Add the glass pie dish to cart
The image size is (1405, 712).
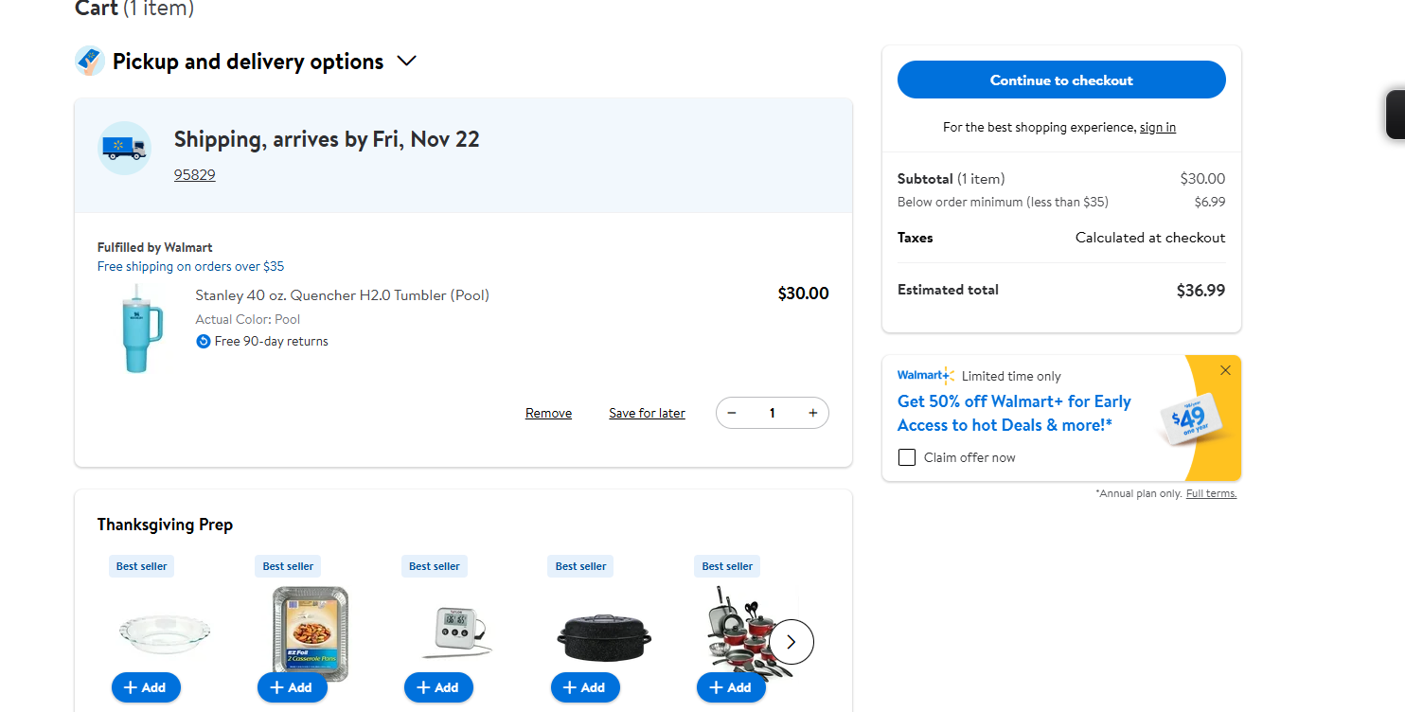(x=146, y=687)
